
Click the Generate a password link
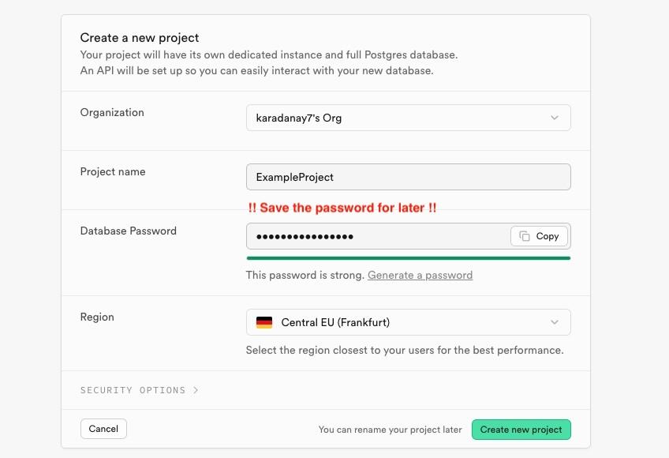pyautogui.click(x=420, y=275)
